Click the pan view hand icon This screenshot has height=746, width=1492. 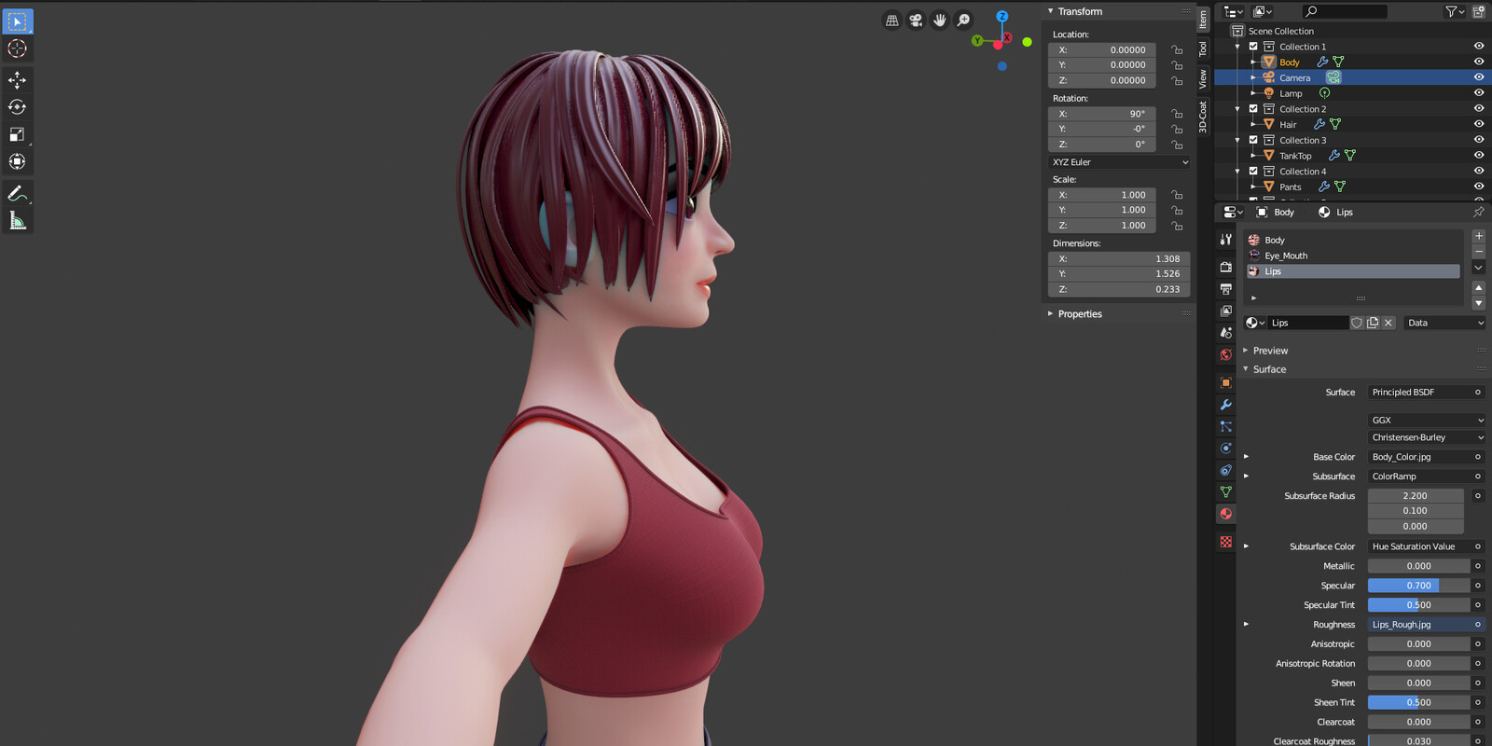coord(940,21)
